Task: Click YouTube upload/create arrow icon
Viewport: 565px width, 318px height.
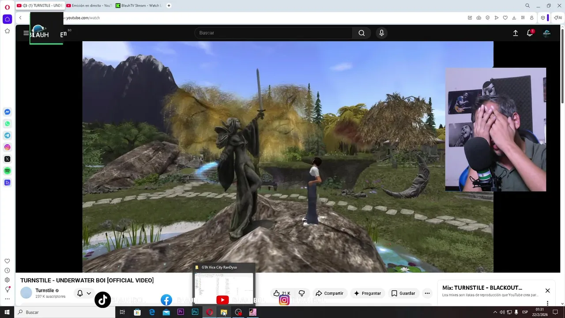Action: click(515, 33)
